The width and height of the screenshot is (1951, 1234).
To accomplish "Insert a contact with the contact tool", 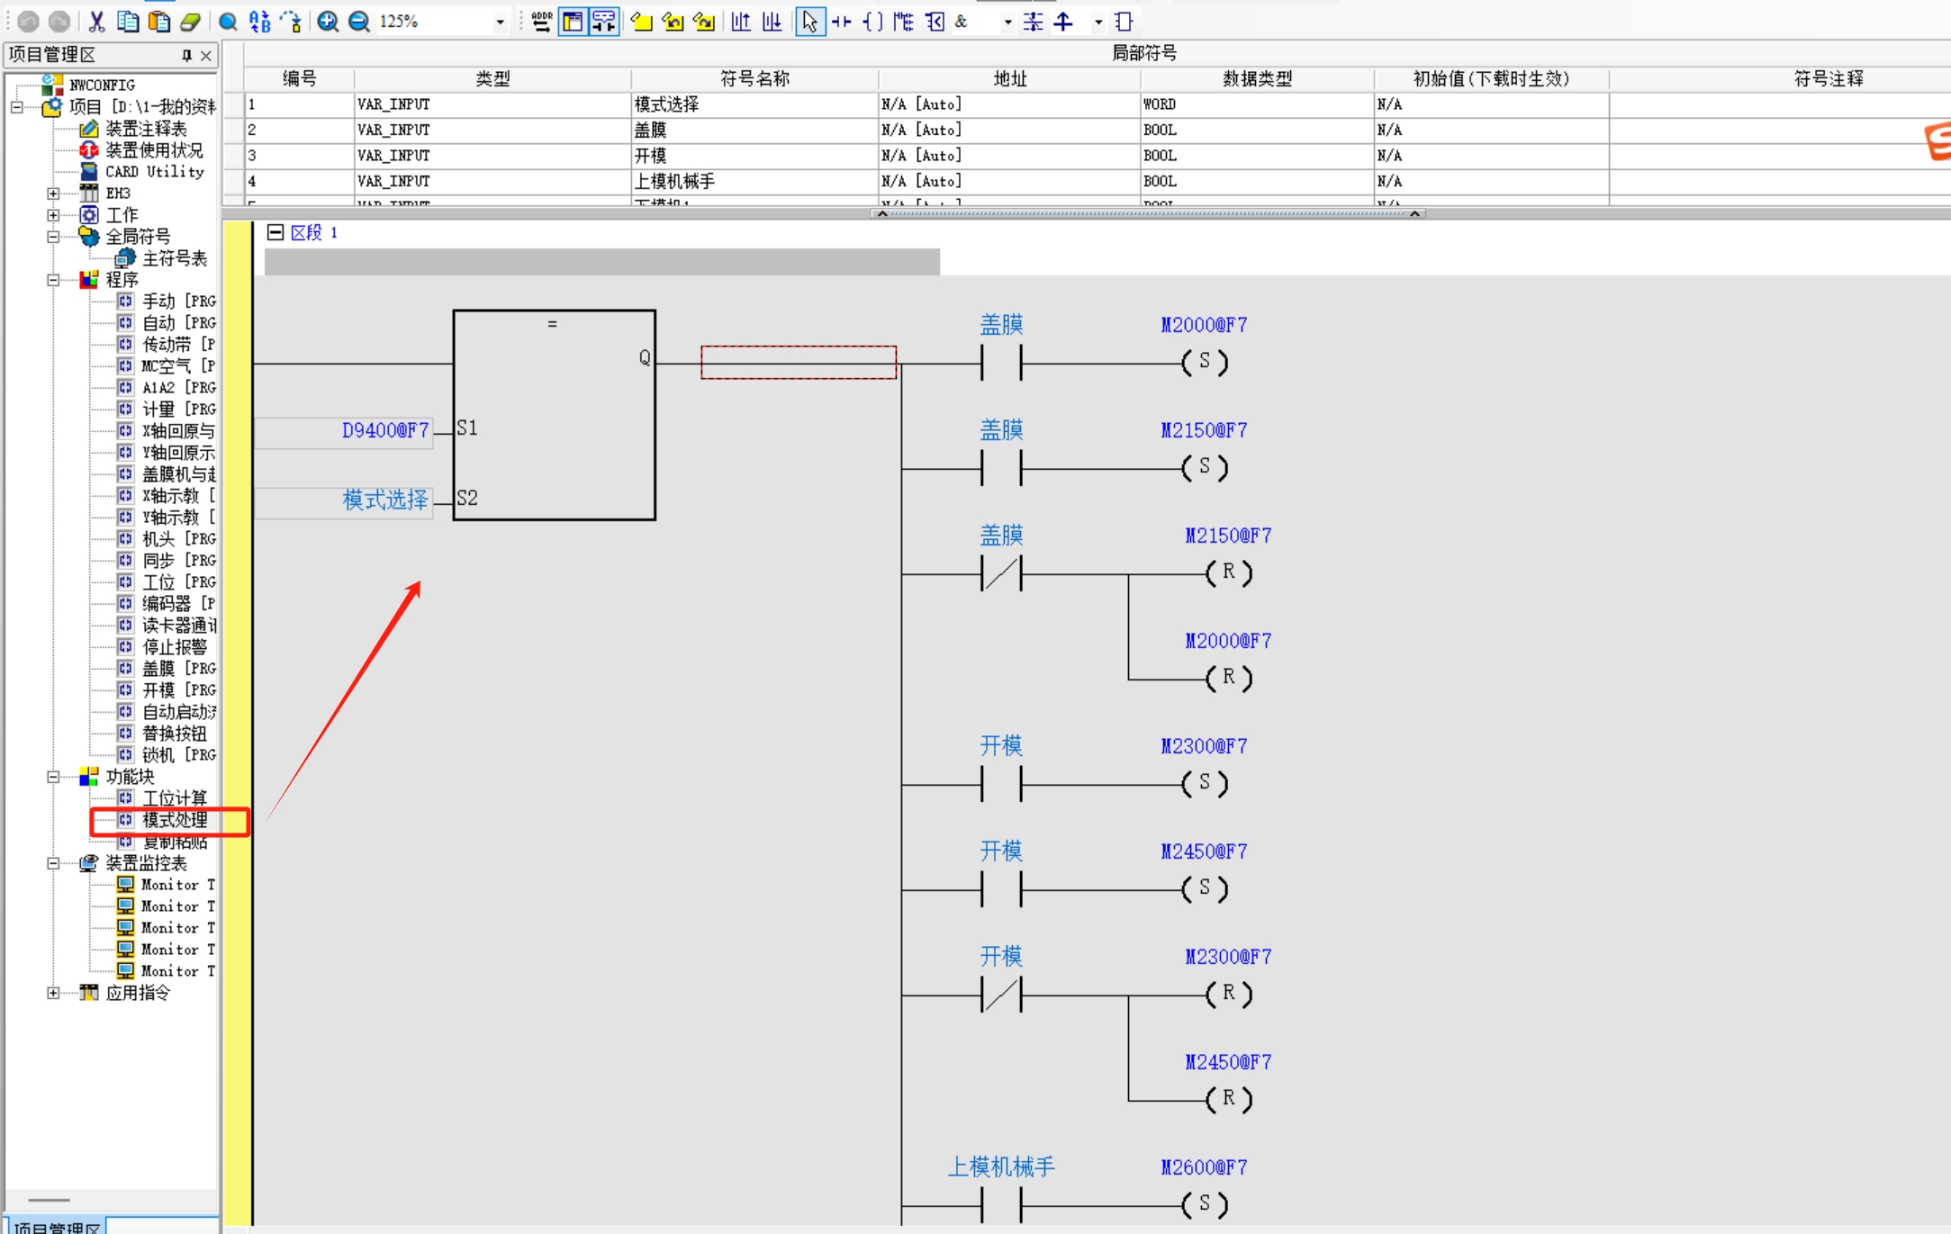I will pos(841,22).
